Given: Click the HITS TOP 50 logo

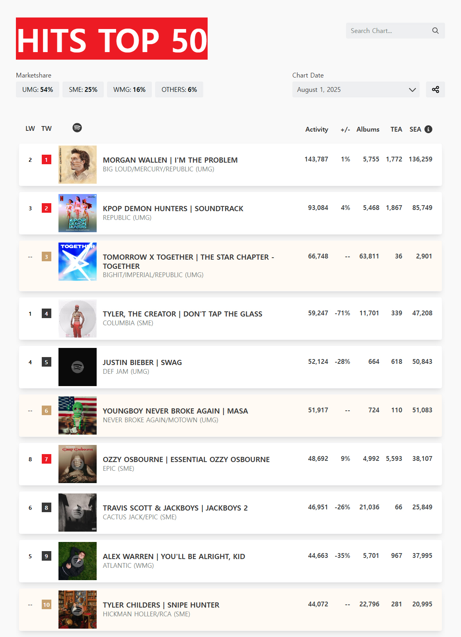Looking at the screenshot, I should 112,39.
